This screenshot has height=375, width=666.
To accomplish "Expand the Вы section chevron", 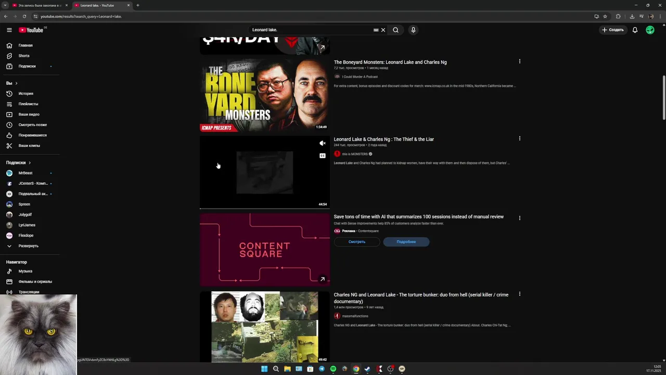I will (16, 83).
